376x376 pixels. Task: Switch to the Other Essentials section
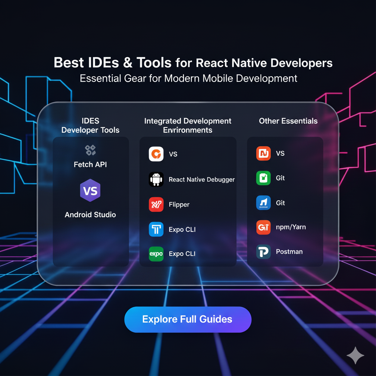(x=288, y=121)
